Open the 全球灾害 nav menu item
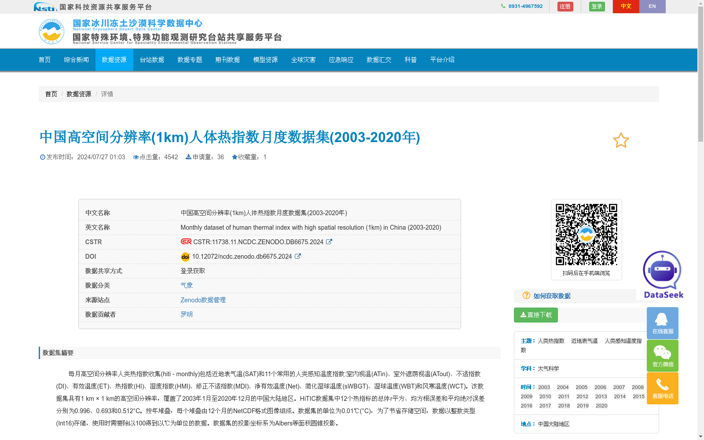Screen dimensions: 704x440 tap(303, 60)
